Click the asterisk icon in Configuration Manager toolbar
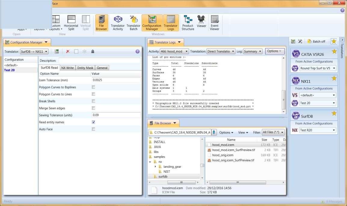This screenshot has width=347, height=206. point(84,52)
